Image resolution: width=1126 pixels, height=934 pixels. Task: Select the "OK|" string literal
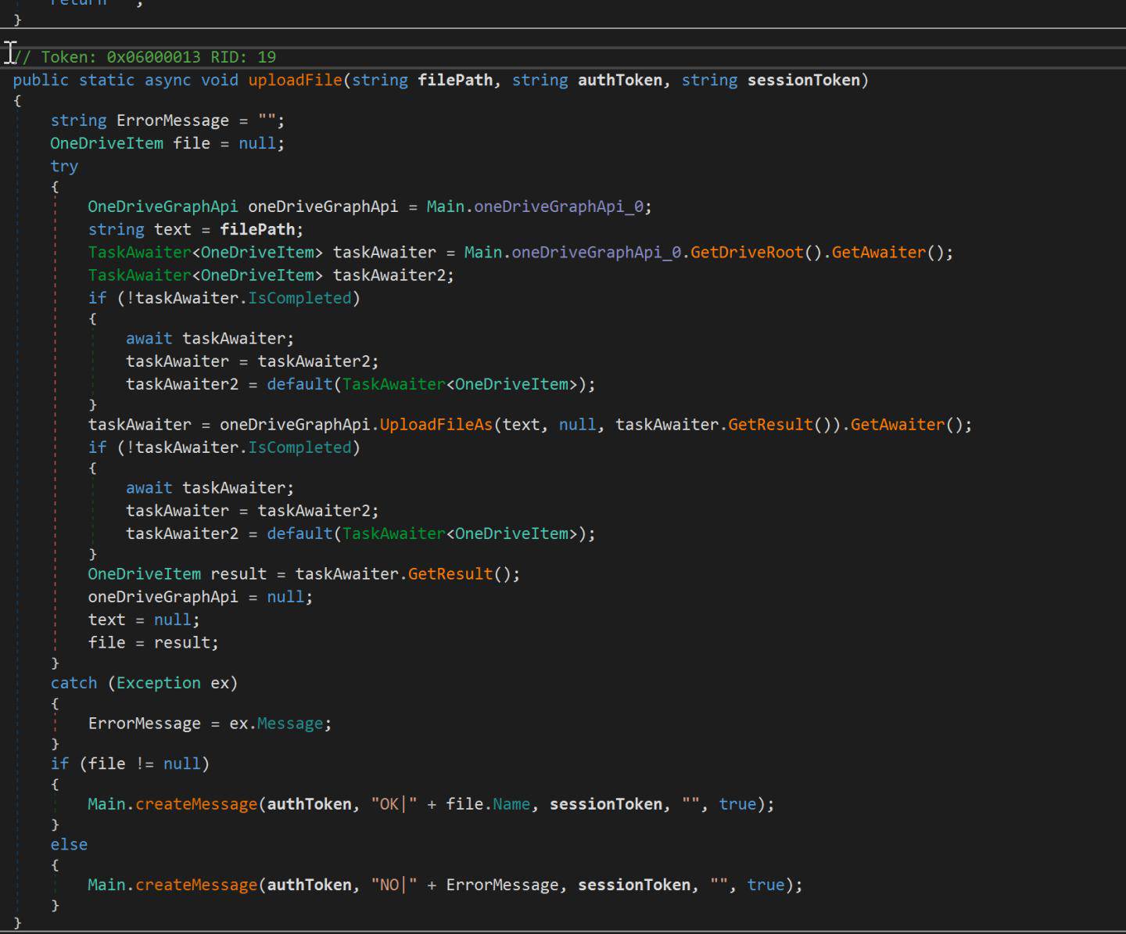pos(394,804)
